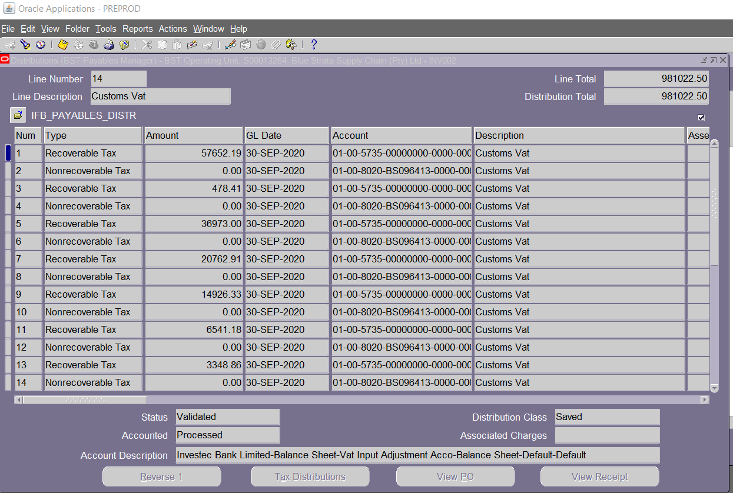
Task: Select amount cell 57652.19
Action: click(194, 153)
